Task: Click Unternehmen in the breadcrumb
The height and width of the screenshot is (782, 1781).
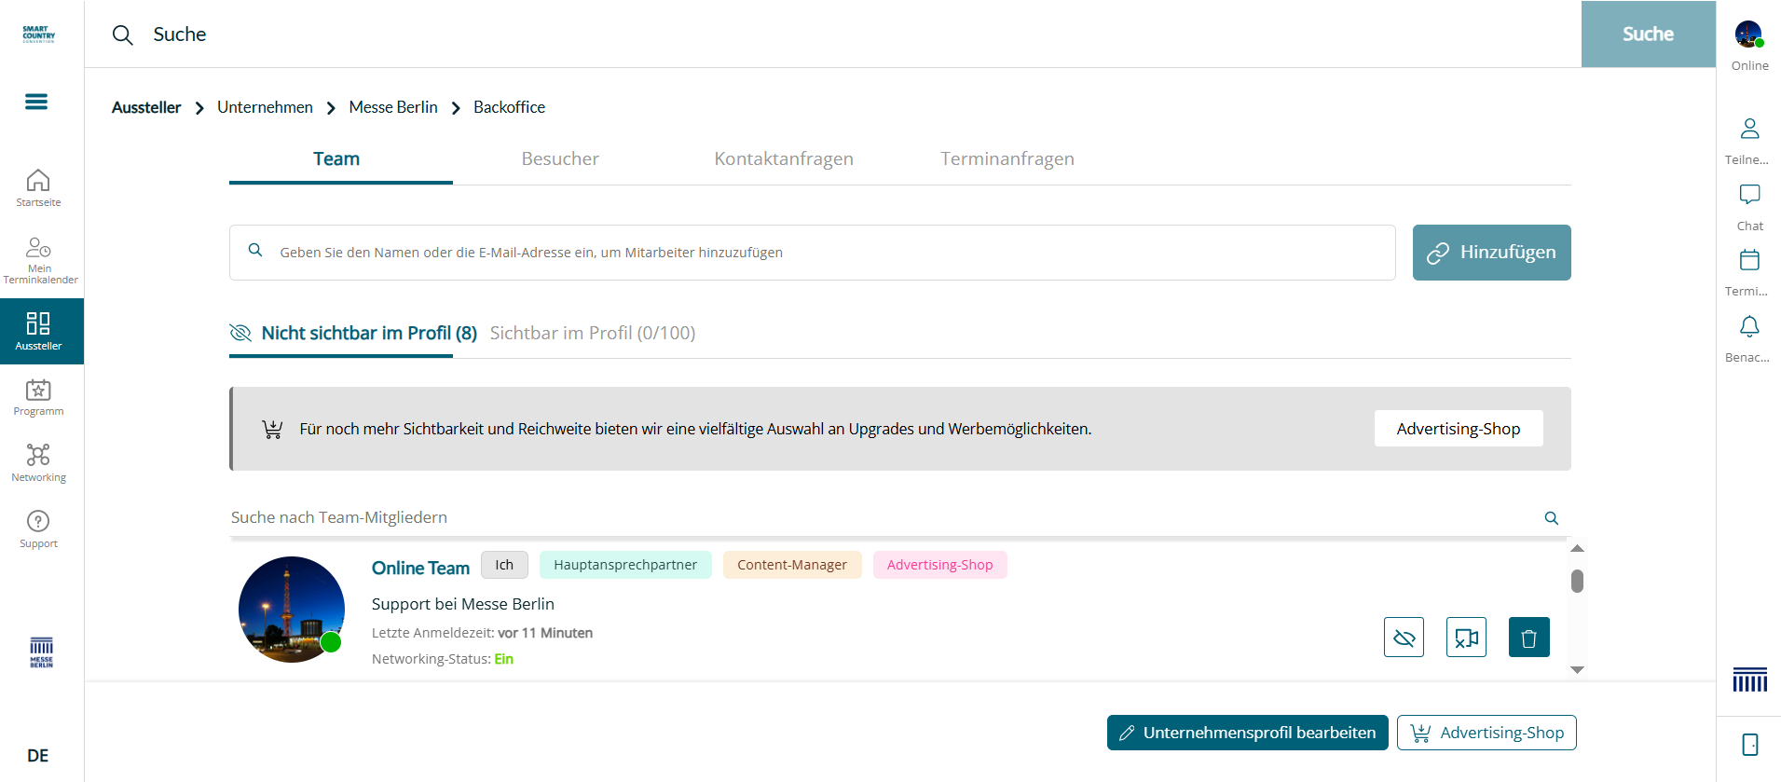Action: 265,107
